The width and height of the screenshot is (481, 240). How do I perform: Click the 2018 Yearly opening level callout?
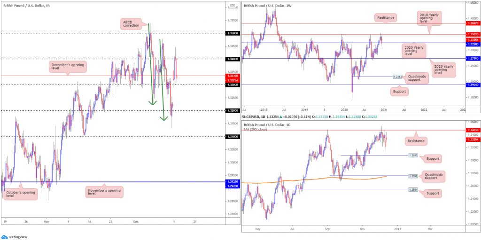pos(429,18)
